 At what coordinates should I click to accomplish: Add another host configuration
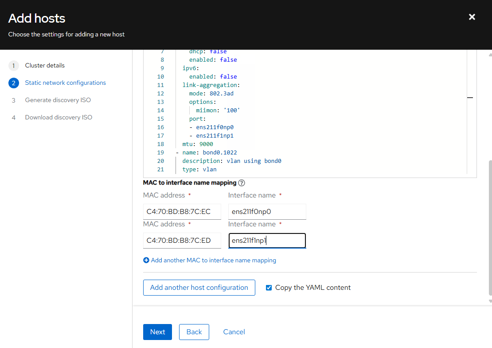(199, 288)
